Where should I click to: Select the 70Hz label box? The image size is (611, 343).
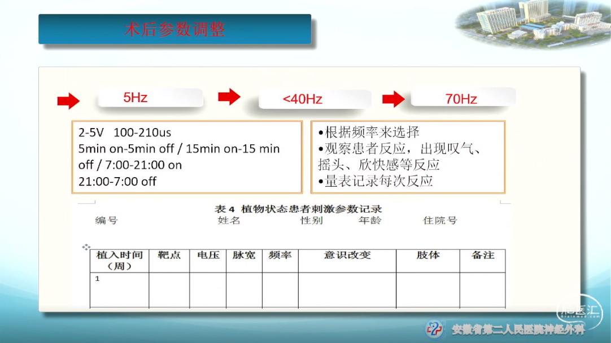pyautogui.click(x=462, y=99)
